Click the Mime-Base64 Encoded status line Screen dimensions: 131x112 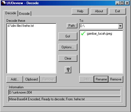coord(65,99)
